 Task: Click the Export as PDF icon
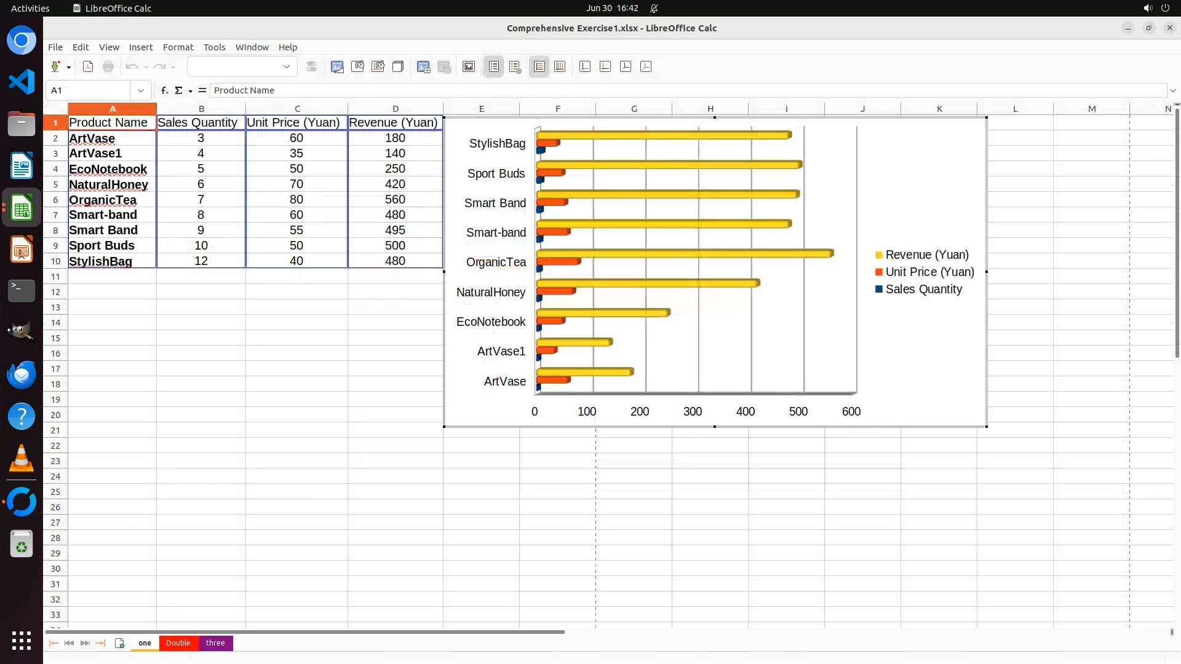(x=88, y=66)
